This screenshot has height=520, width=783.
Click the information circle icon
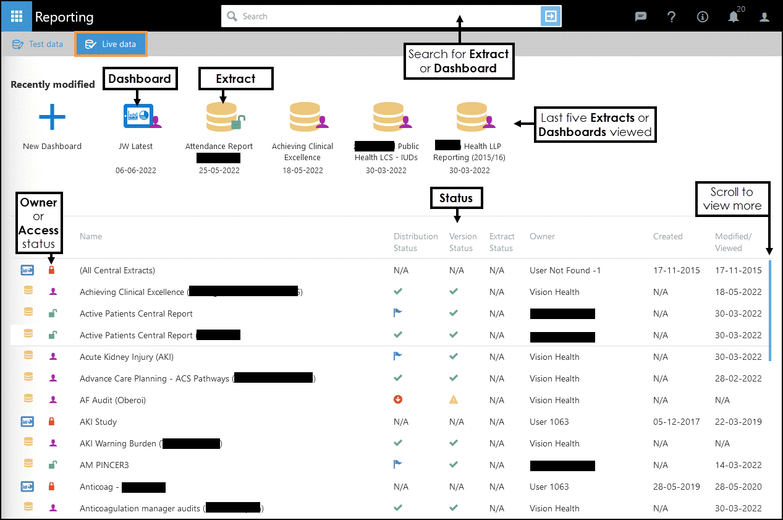pos(703,17)
